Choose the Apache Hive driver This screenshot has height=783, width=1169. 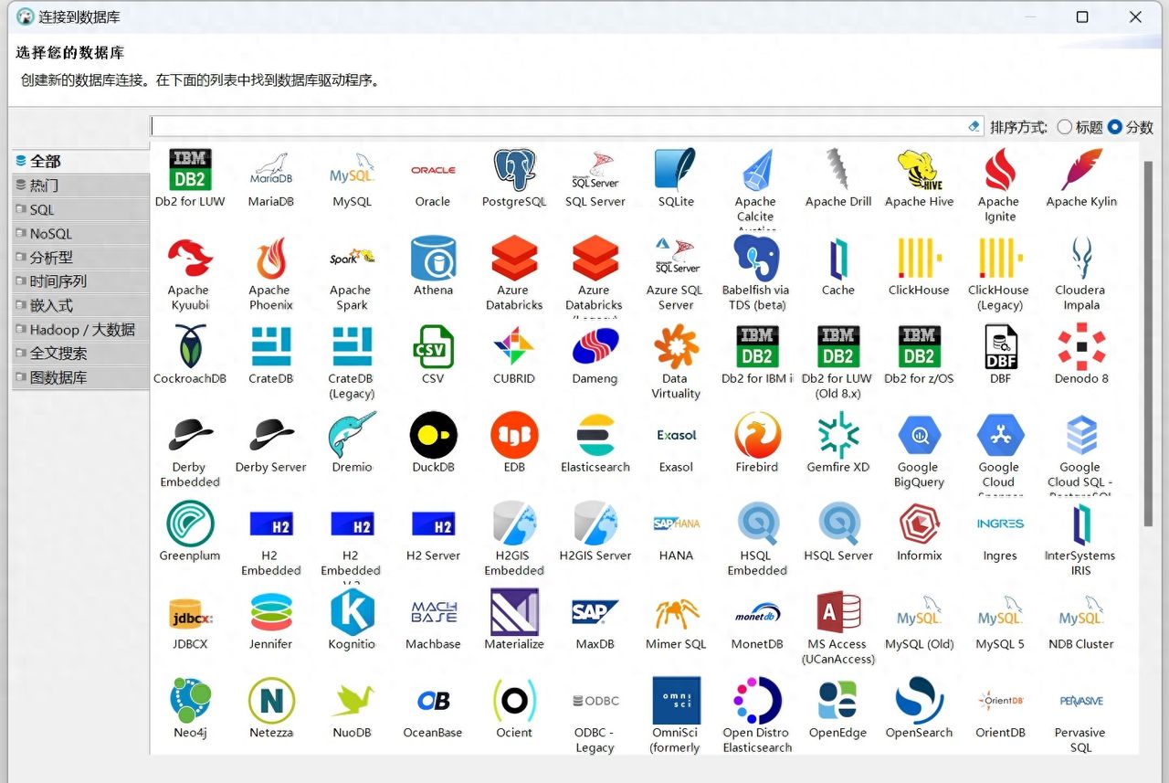pyautogui.click(x=919, y=170)
